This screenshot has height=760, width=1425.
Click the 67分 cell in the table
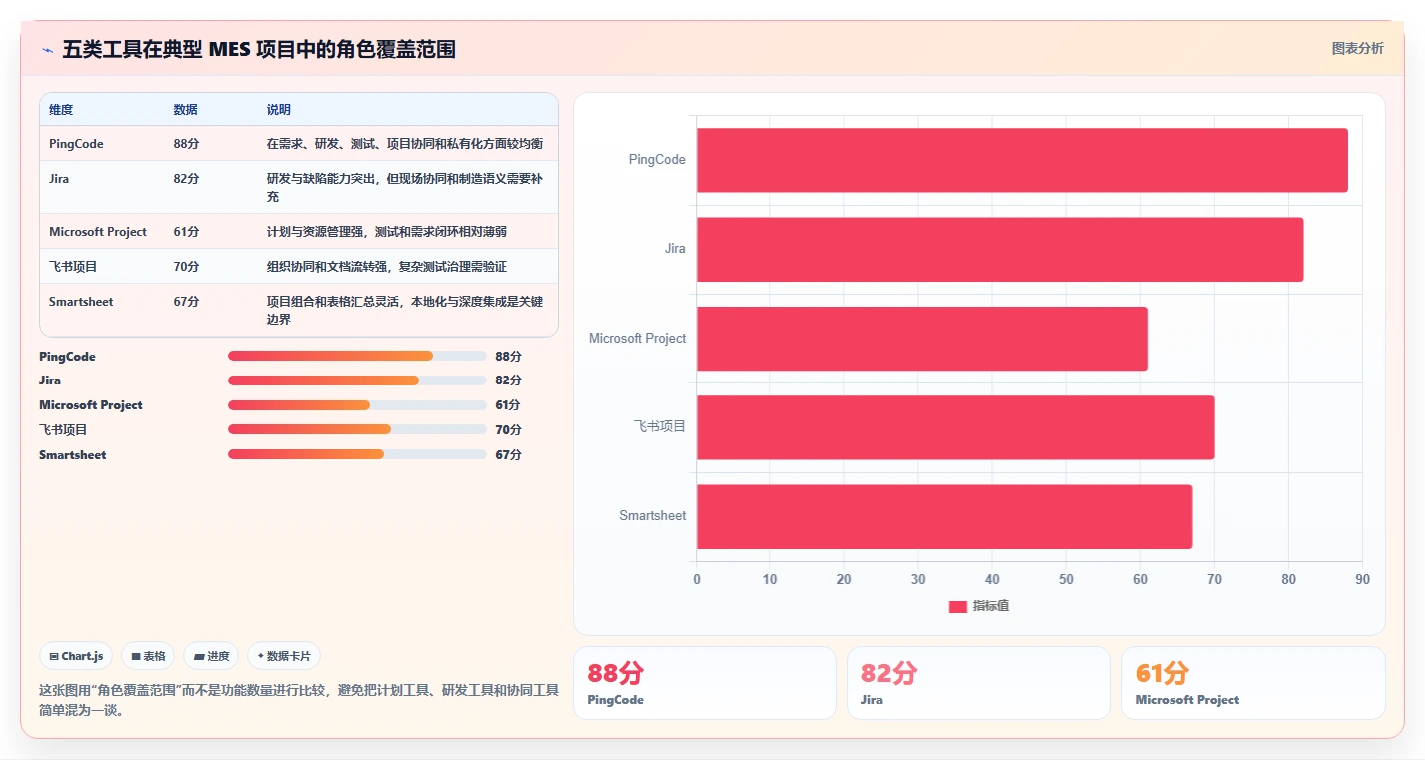pos(186,302)
